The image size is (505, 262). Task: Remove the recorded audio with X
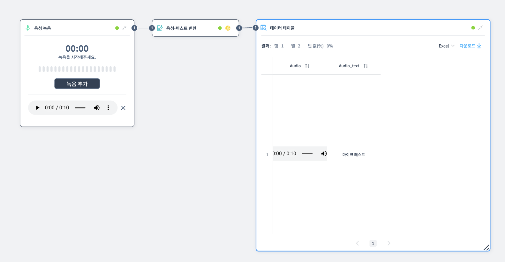123,108
